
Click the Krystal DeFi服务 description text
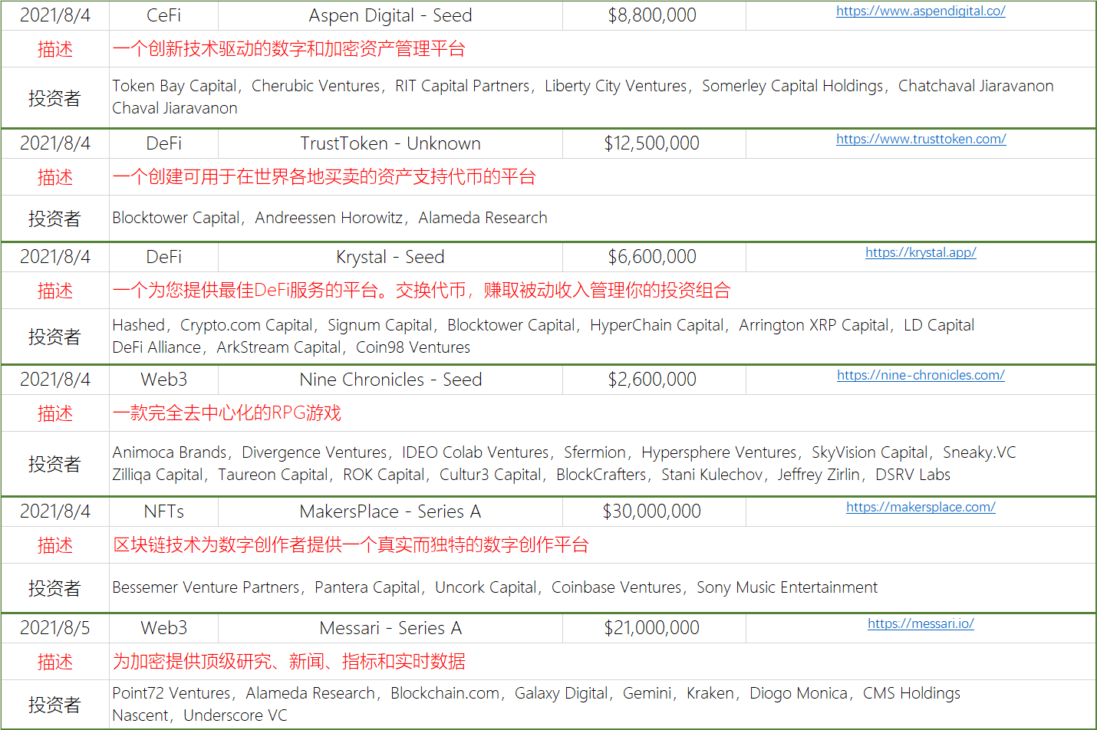(421, 291)
